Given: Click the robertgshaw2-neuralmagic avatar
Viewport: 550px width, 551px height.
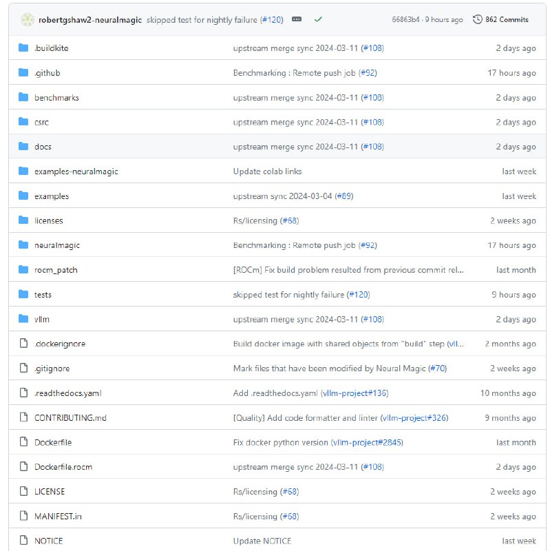Looking at the screenshot, I should [x=28, y=19].
